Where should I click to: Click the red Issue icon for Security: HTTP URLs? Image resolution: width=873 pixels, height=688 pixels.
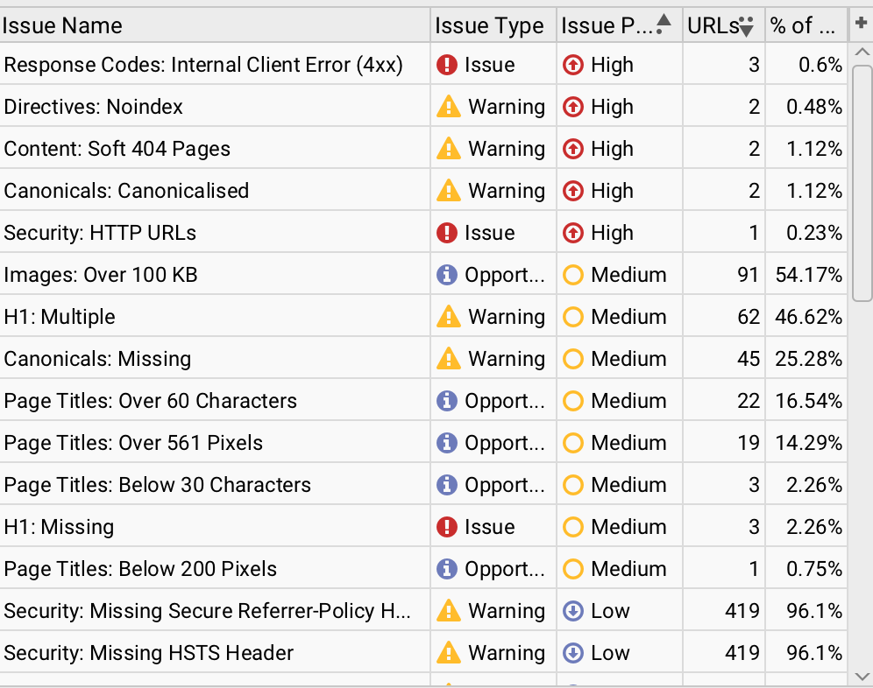click(447, 233)
